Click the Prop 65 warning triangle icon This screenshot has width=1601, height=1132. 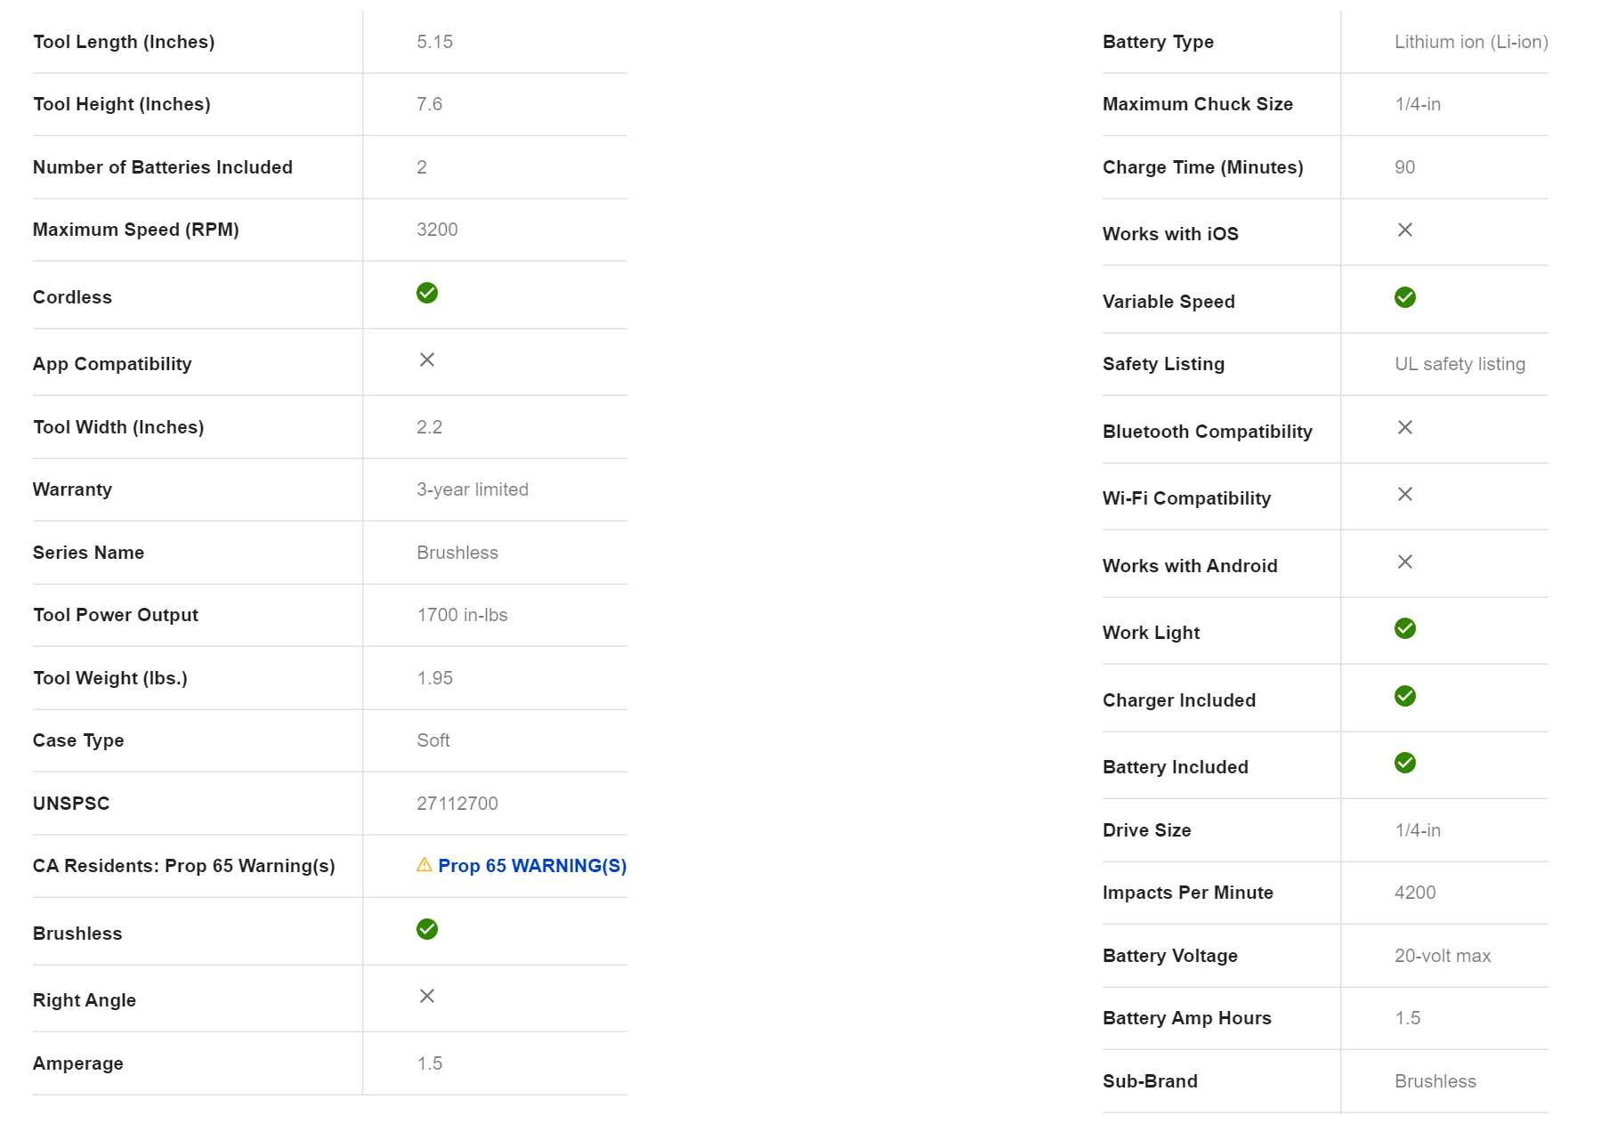point(425,865)
